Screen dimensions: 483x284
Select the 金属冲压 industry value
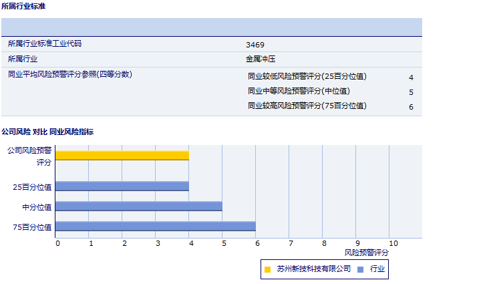(x=260, y=59)
